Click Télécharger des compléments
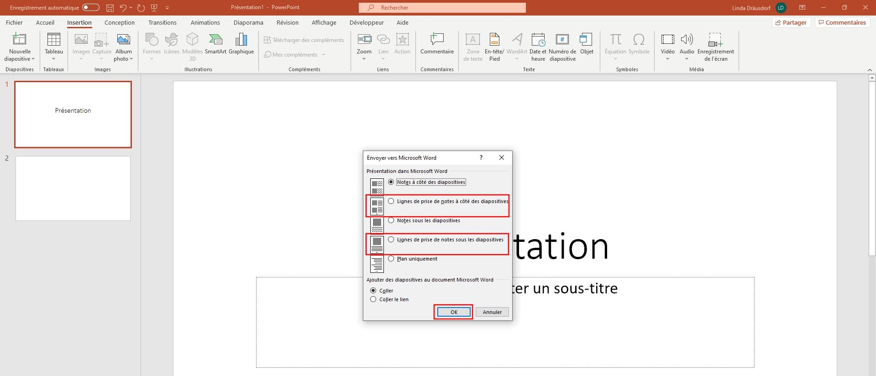This screenshot has height=376, width=876. pos(304,40)
